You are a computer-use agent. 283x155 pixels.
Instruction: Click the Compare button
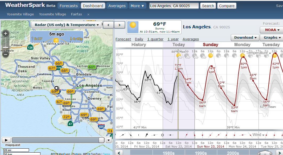[227, 6]
